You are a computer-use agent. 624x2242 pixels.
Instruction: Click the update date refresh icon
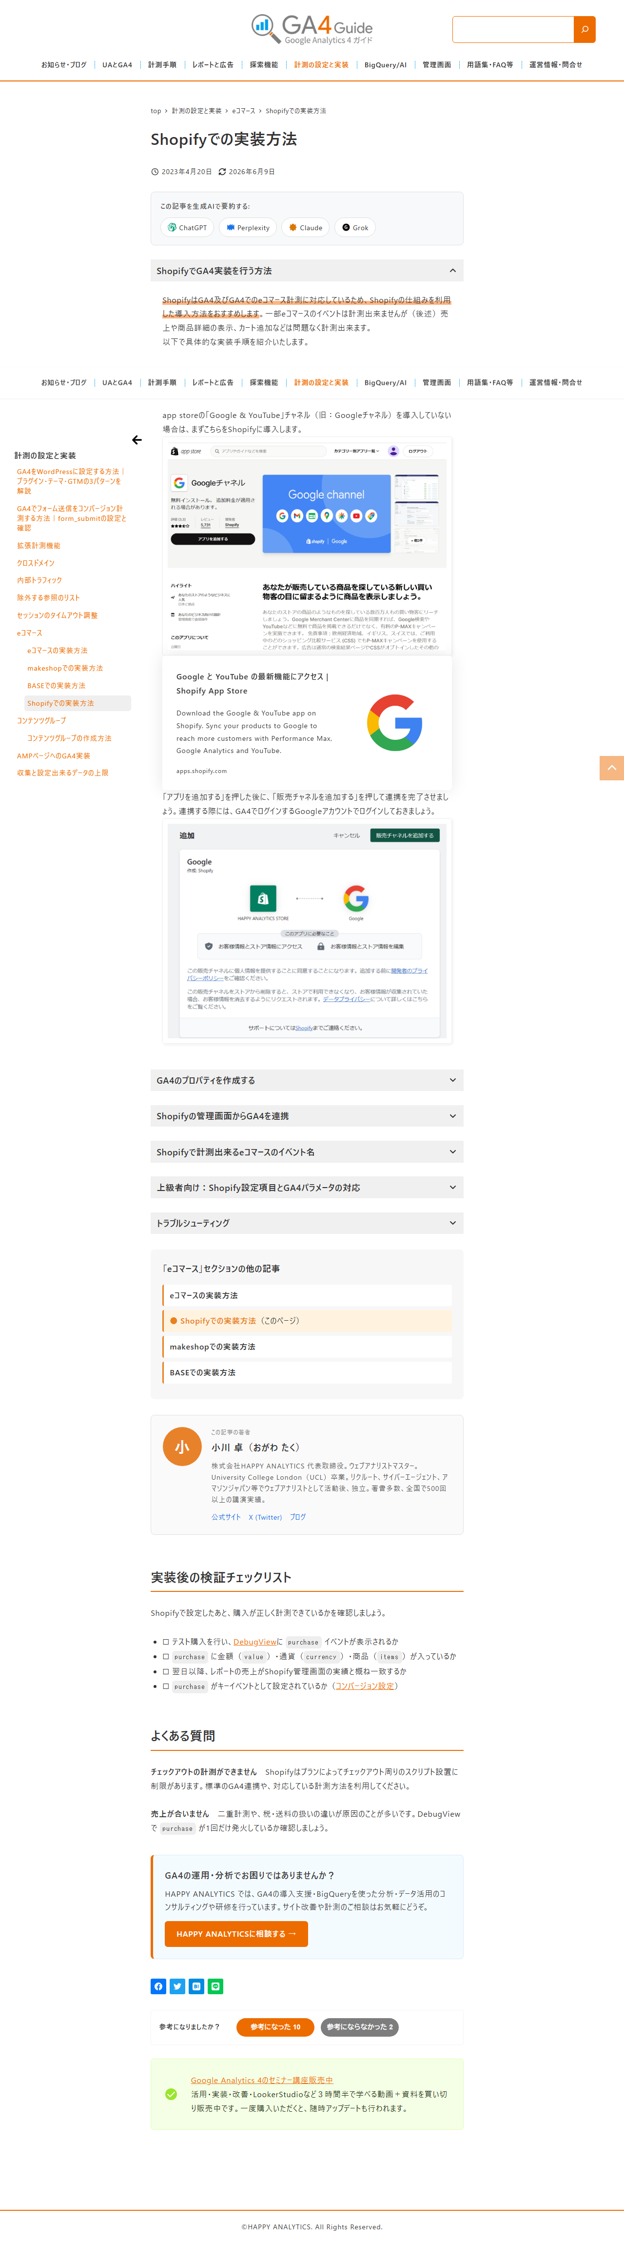[222, 172]
